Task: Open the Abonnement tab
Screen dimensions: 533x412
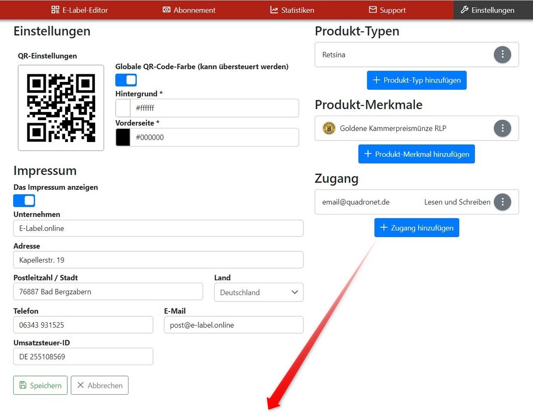Action: pos(189,10)
